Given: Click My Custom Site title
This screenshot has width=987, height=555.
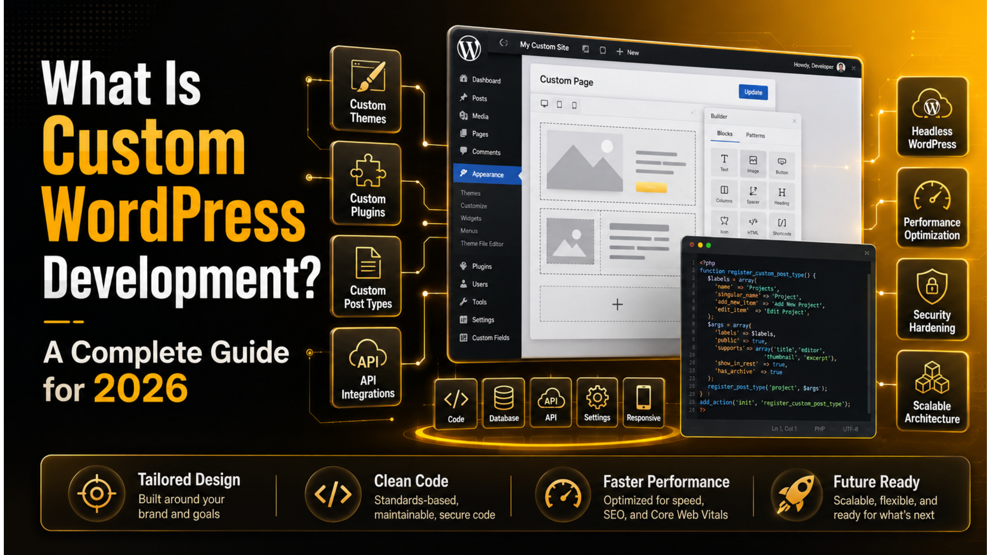Looking at the screenshot, I should point(544,46).
